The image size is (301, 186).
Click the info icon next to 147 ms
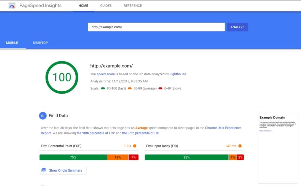coord(240,146)
